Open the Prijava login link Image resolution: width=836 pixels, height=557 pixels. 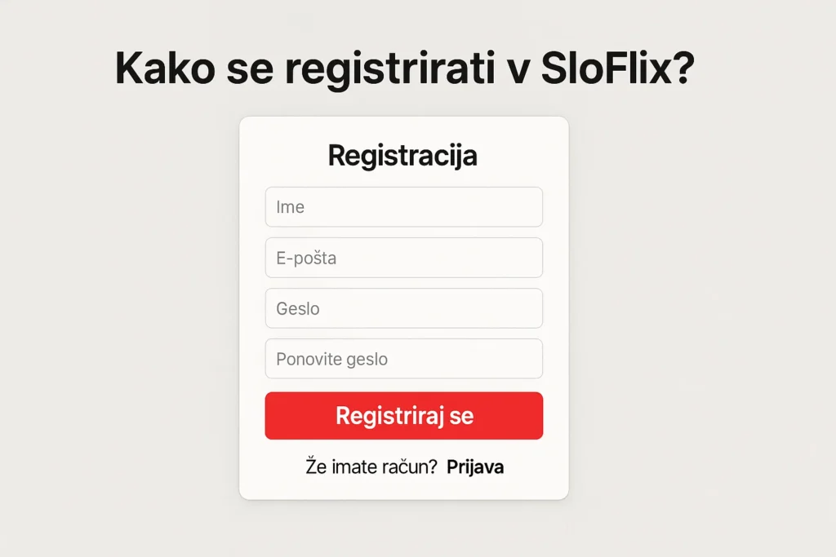tap(475, 466)
